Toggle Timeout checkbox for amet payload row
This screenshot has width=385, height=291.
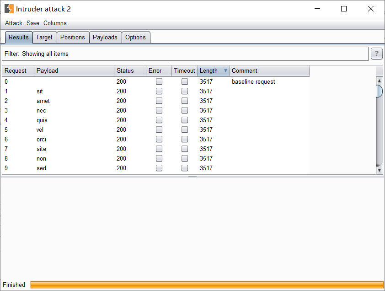pyautogui.click(x=185, y=101)
